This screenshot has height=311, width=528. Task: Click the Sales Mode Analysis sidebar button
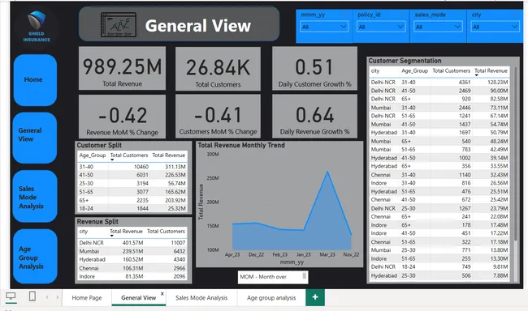pyautogui.click(x=35, y=197)
